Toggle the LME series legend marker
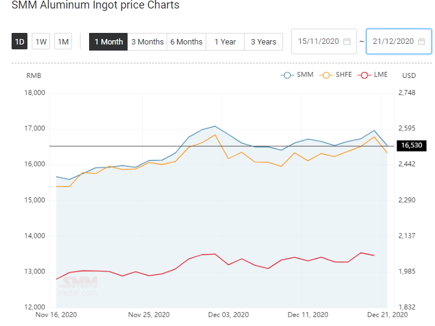Viewport: 435px width, 326px height. tap(365, 75)
